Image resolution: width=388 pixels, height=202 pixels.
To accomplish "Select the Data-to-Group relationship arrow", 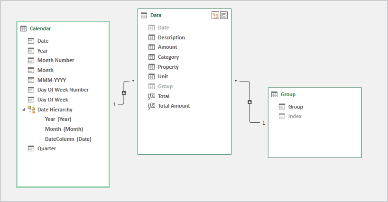I will 250,102.
